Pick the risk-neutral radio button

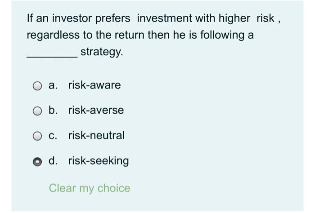click(37, 136)
